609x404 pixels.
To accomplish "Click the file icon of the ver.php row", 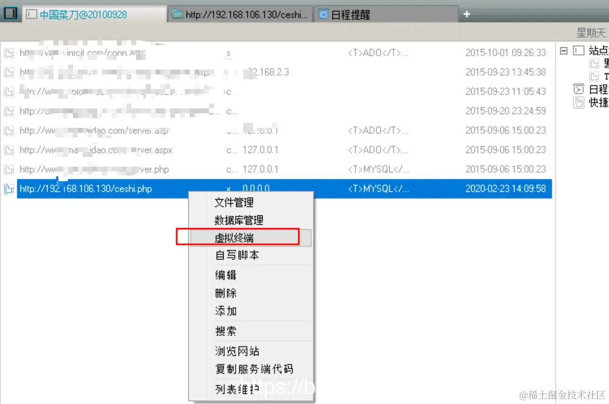I will point(9,169).
